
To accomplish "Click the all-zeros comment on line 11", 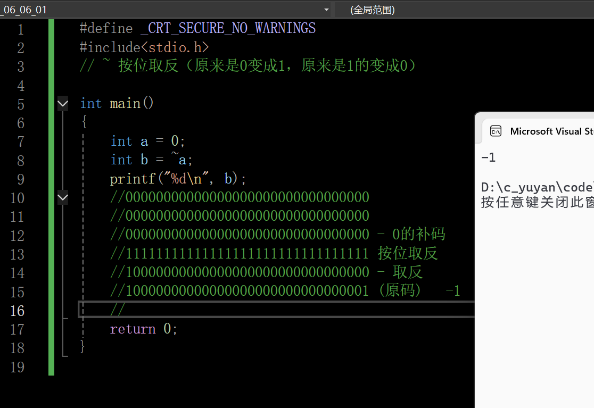I will click(240, 216).
